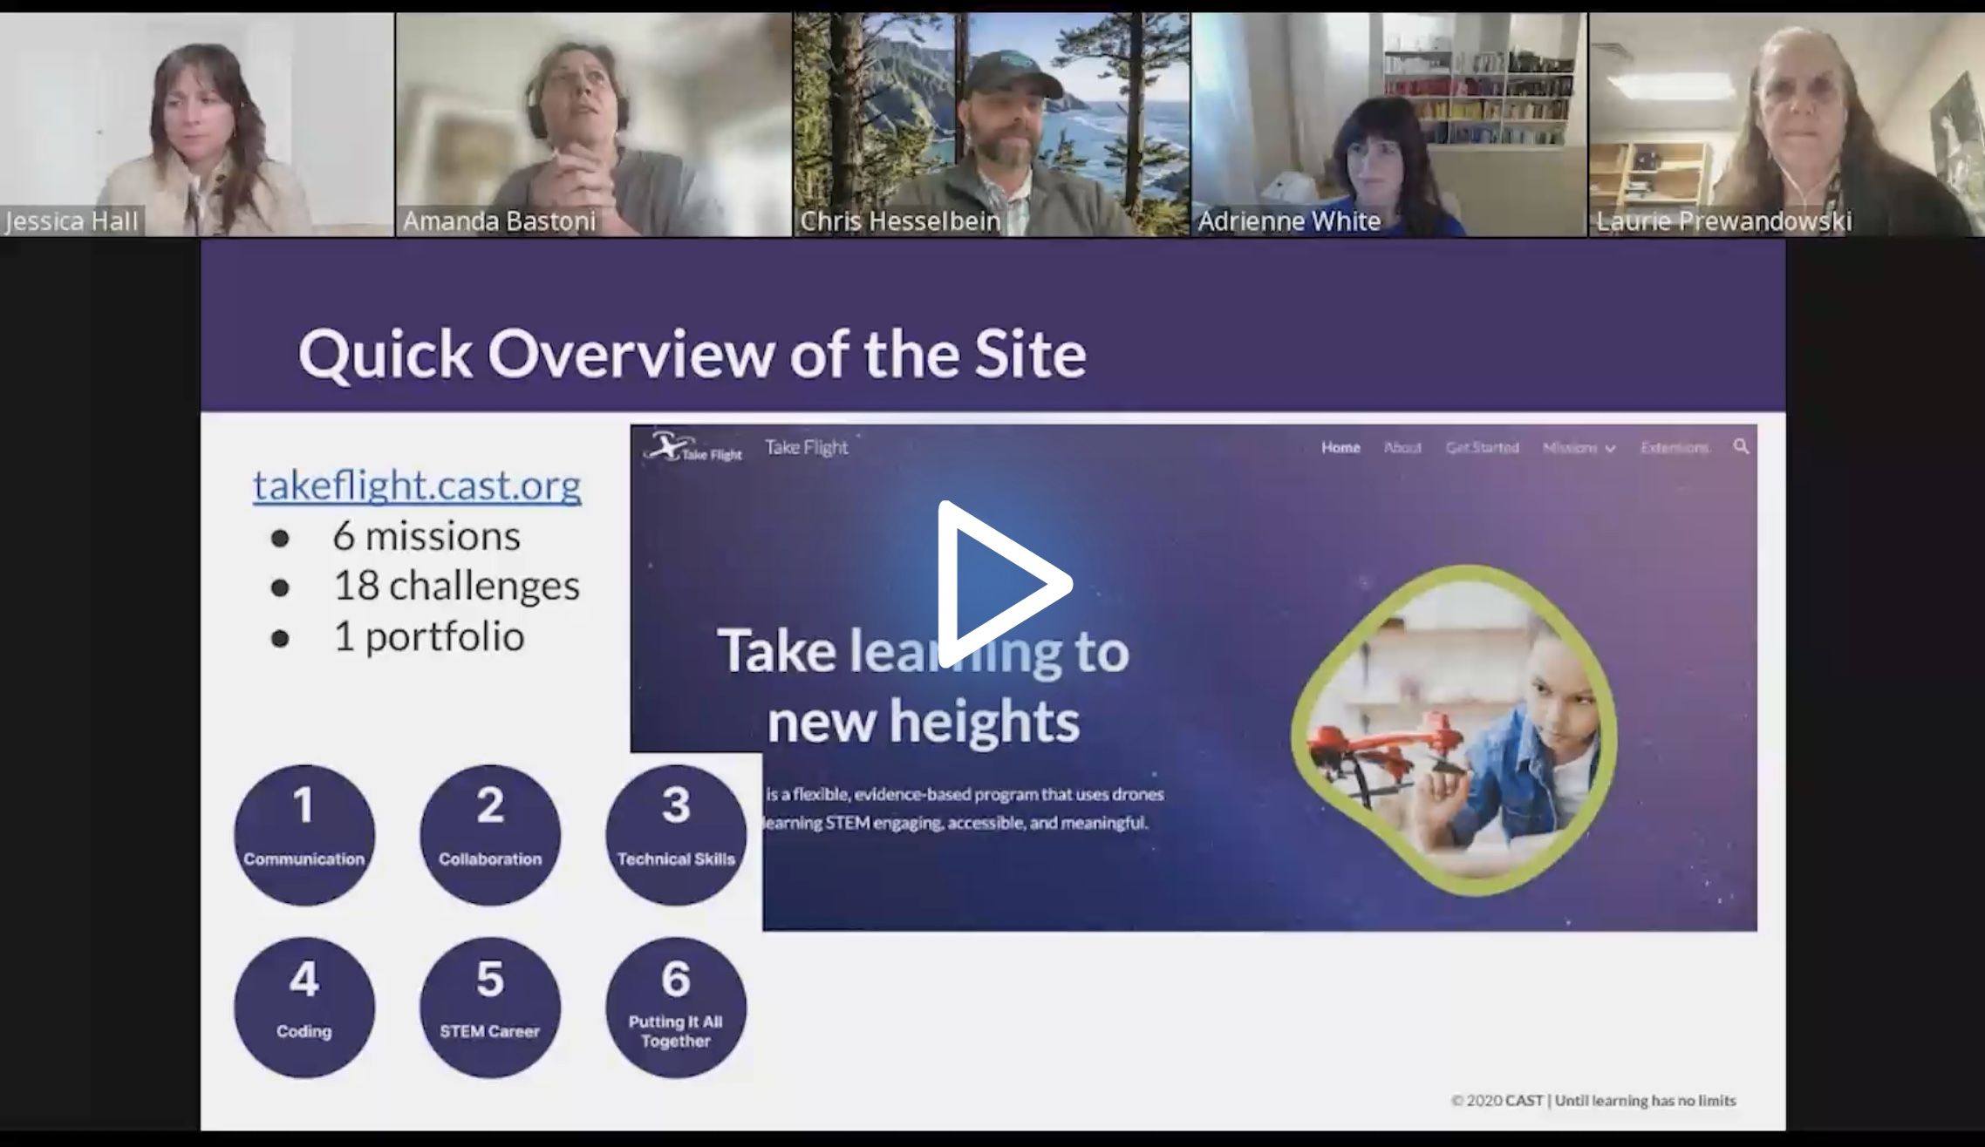This screenshot has width=1985, height=1147.
Task: Open the Home nav item
Action: click(x=1340, y=448)
